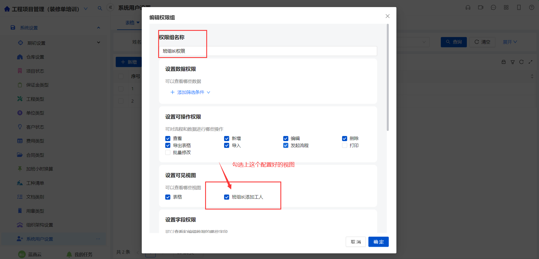The image size is (539, 259).
Task: Click the 确定 button
Action: point(379,242)
